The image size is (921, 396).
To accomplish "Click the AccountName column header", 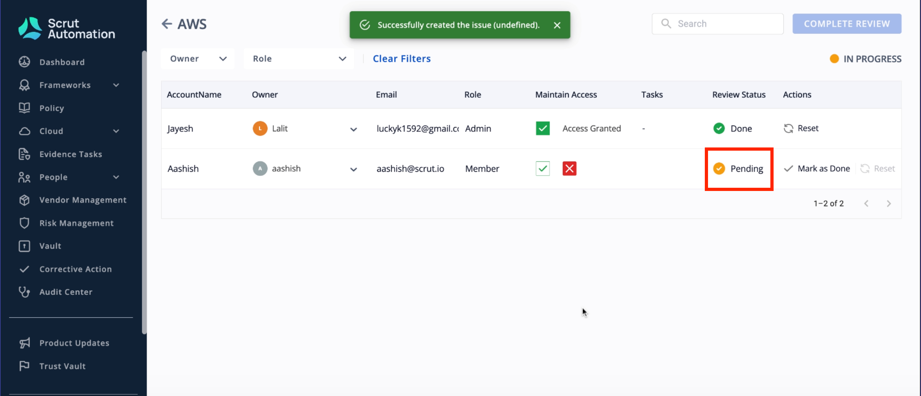I will (194, 94).
